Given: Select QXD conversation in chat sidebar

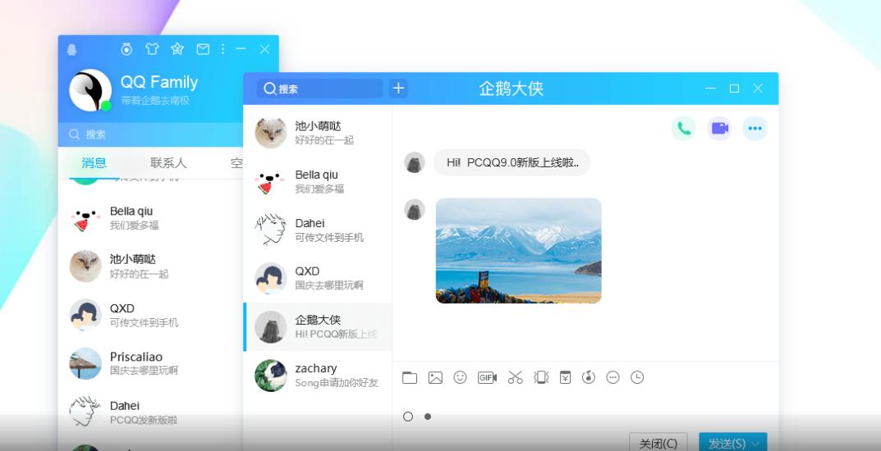Looking at the screenshot, I should pyautogui.click(x=318, y=278).
